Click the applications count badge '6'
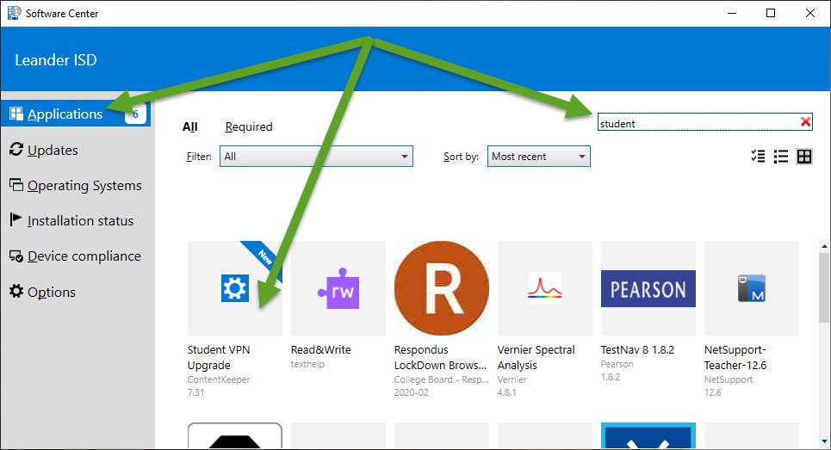The height and width of the screenshot is (450, 831). point(135,114)
